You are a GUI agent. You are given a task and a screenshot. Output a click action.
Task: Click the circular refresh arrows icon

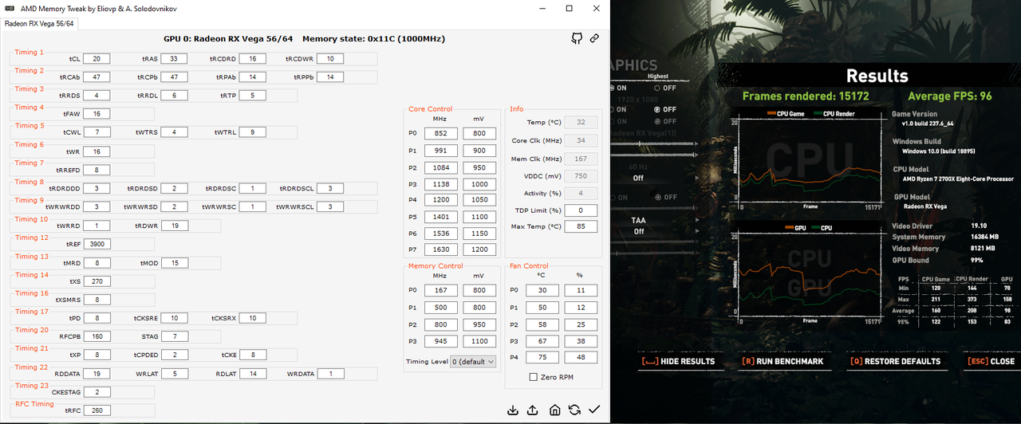coord(574,410)
